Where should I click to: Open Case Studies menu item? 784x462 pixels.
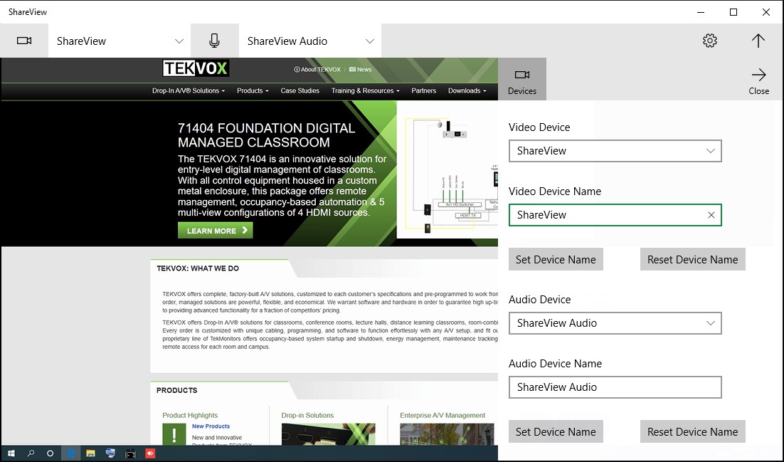click(300, 90)
